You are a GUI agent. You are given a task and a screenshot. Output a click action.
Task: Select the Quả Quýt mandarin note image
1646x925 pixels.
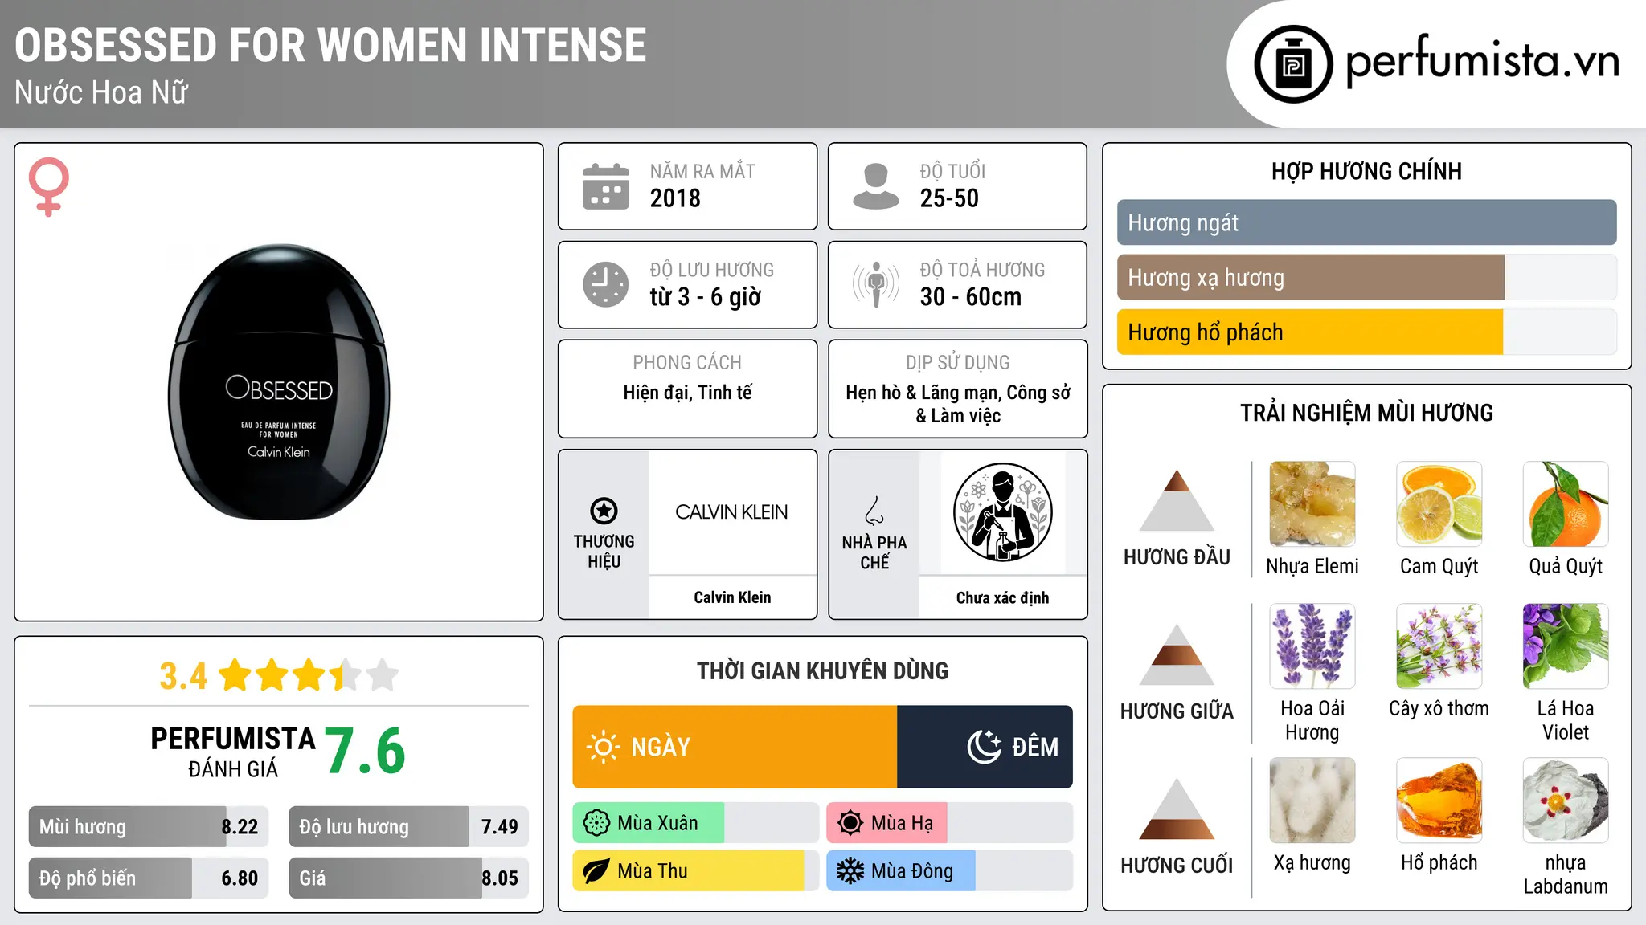(x=1566, y=504)
